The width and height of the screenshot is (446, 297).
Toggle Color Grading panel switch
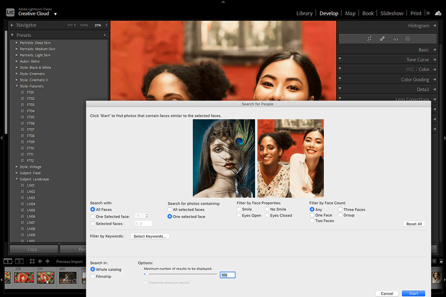[x=340, y=79]
